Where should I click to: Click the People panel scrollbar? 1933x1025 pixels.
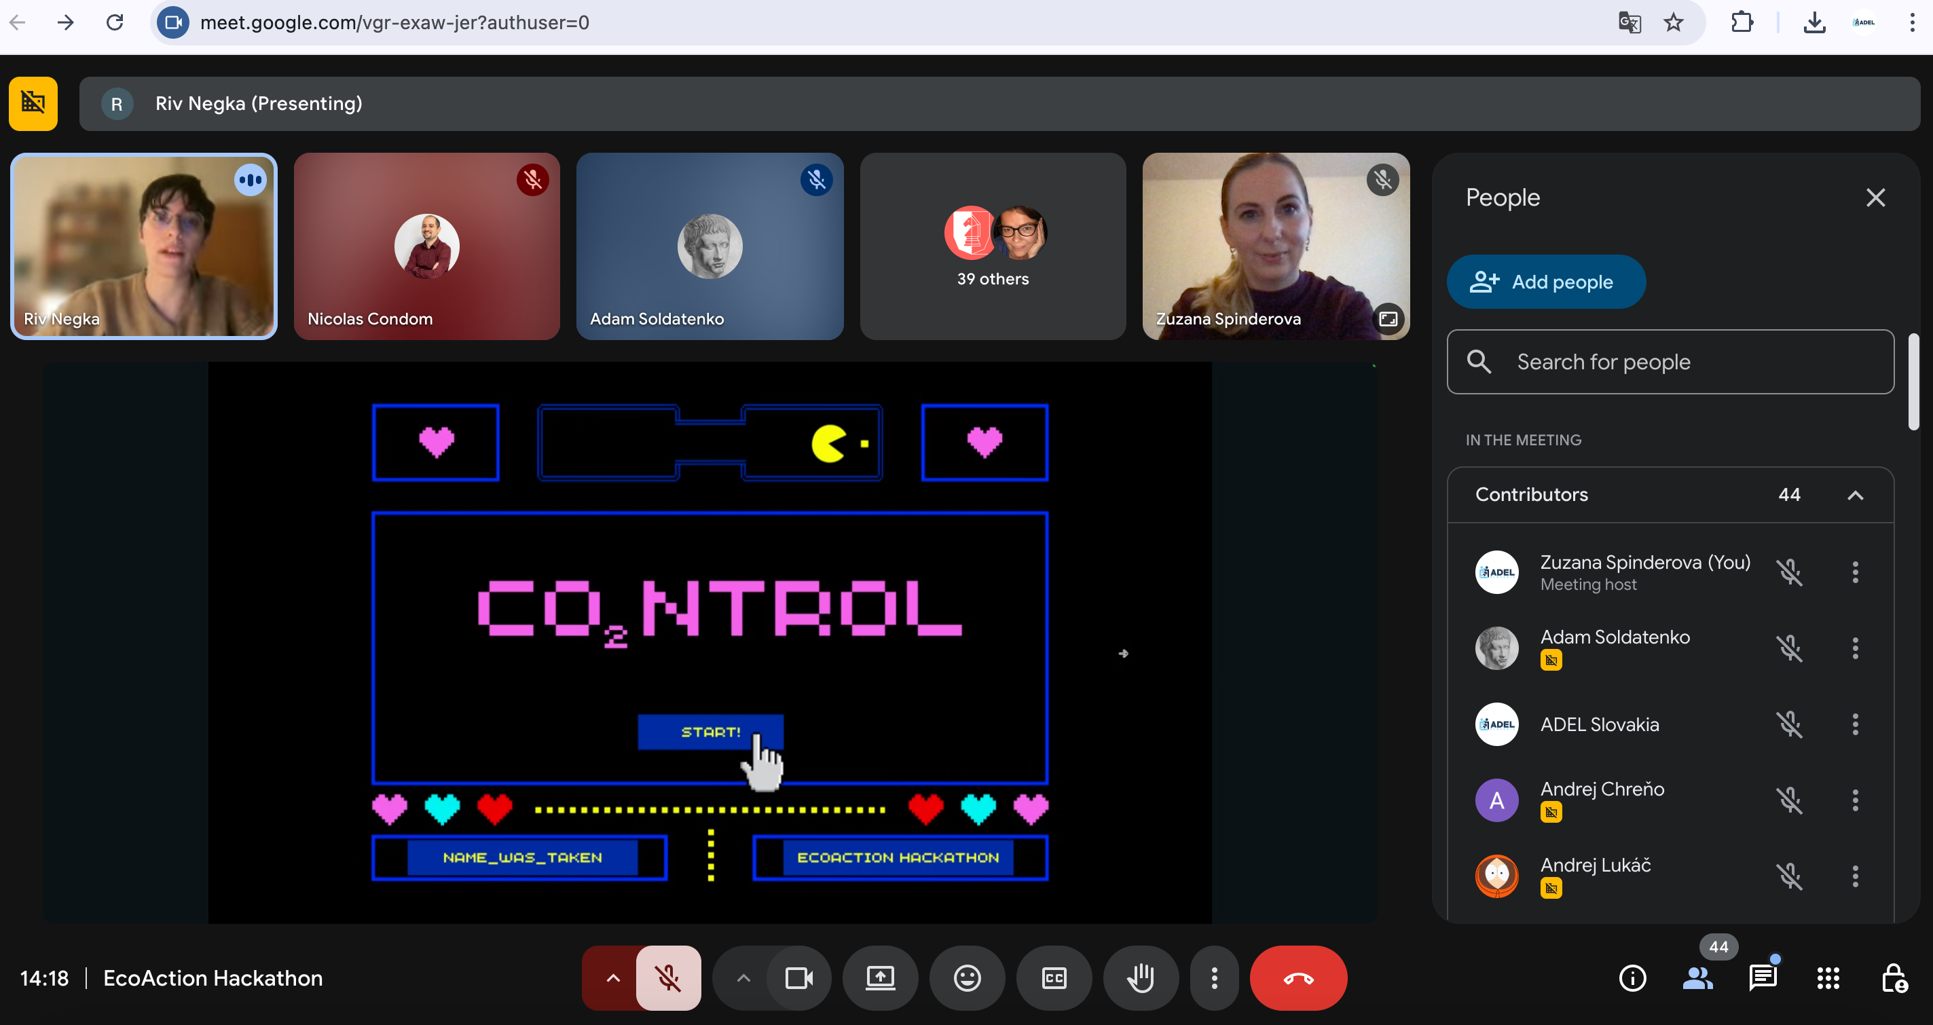click(x=1913, y=383)
